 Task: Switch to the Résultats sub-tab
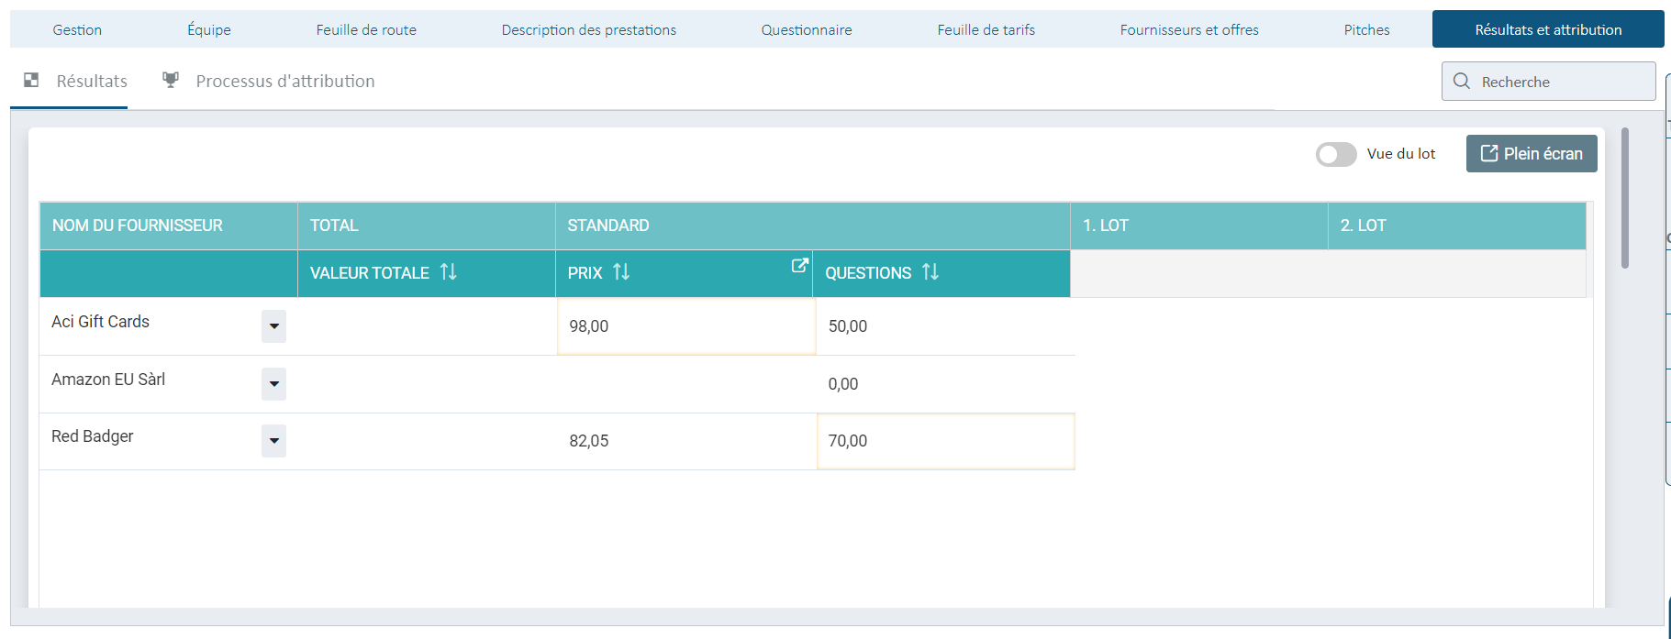[76, 81]
